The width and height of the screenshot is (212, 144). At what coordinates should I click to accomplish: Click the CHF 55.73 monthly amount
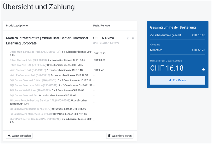pos(198,50)
